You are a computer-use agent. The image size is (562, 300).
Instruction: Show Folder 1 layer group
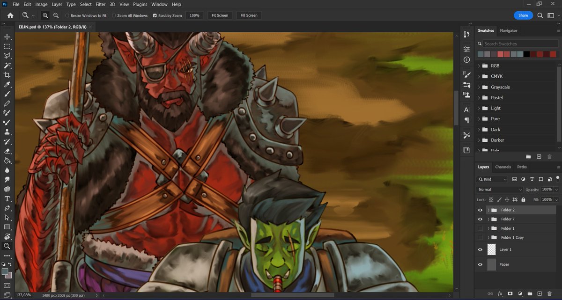coord(480,228)
